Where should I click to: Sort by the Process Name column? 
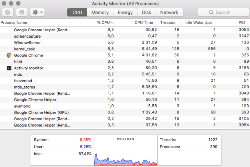35,23
